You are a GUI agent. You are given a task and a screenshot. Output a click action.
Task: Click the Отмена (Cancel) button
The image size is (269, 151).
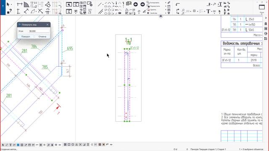(x=42, y=36)
